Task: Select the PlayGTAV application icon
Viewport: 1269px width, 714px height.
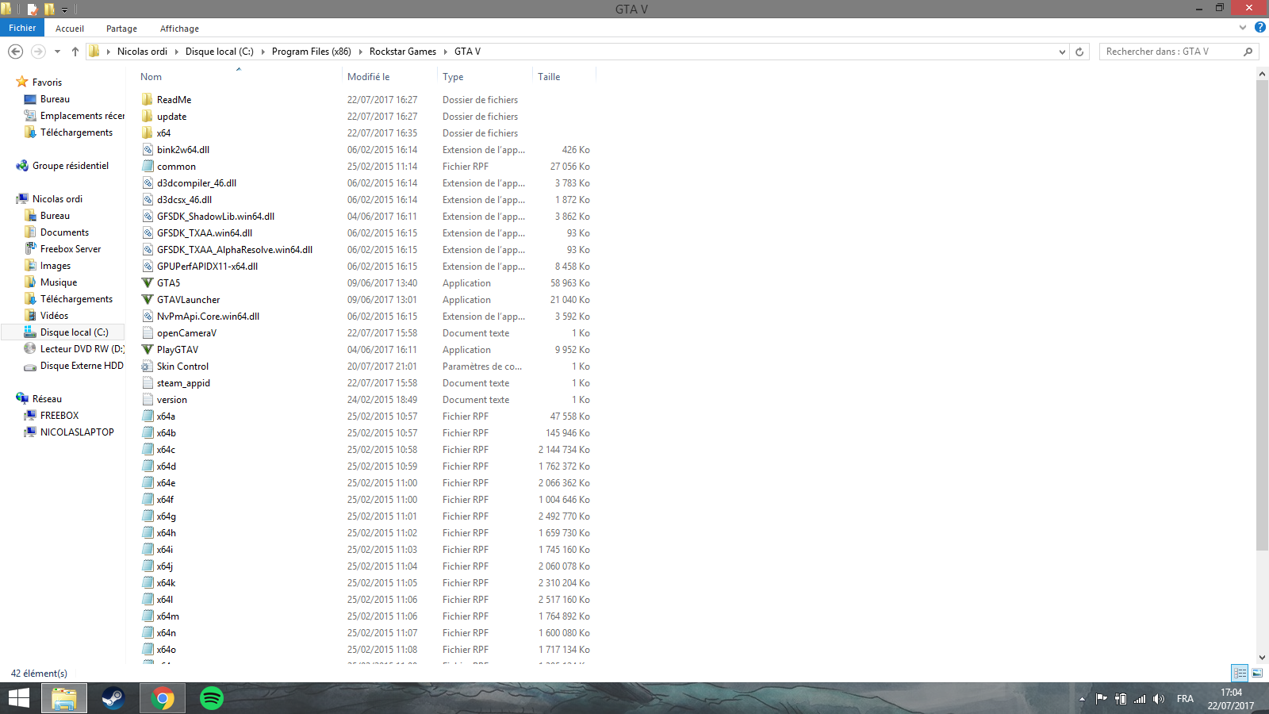Action: (x=148, y=350)
